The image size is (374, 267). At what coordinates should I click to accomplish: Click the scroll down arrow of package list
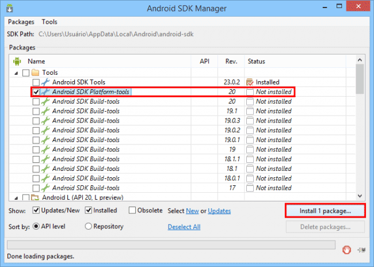[360, 196]
